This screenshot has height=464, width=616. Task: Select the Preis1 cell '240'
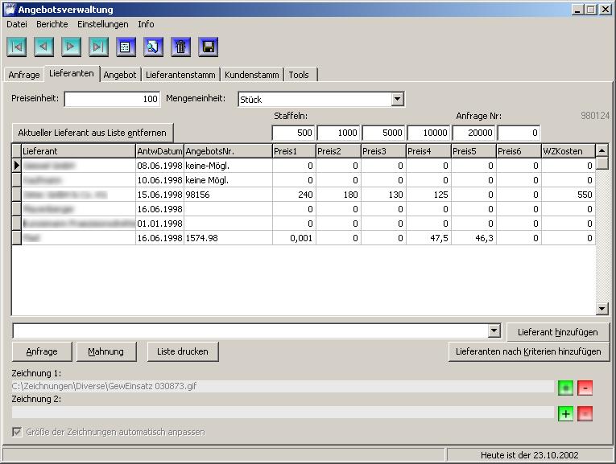coord(294,195)
